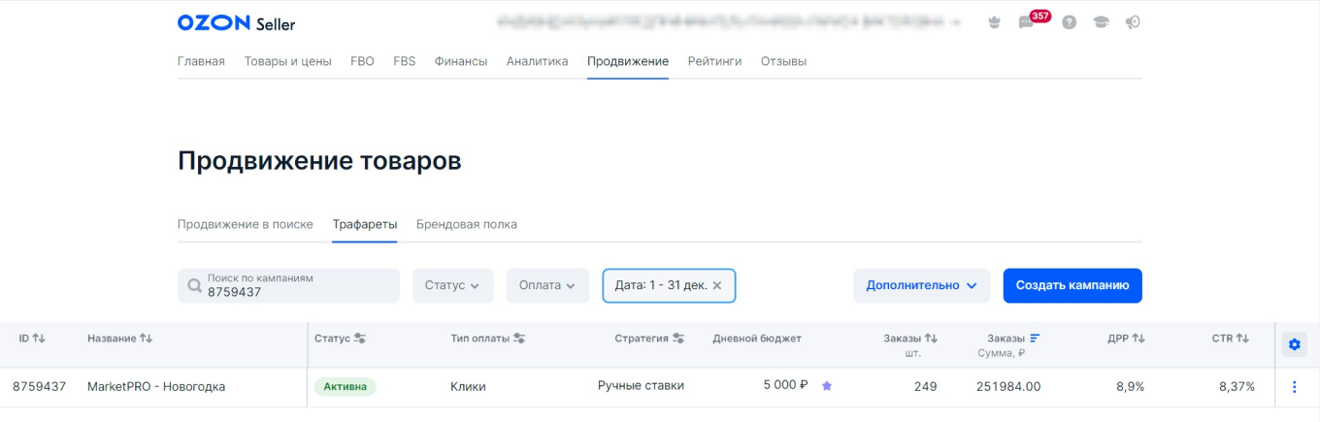Viewport: 1320px width, 422px height.
Task: Click the 8,37% CTR value
Action: [x=1237, y=386]
